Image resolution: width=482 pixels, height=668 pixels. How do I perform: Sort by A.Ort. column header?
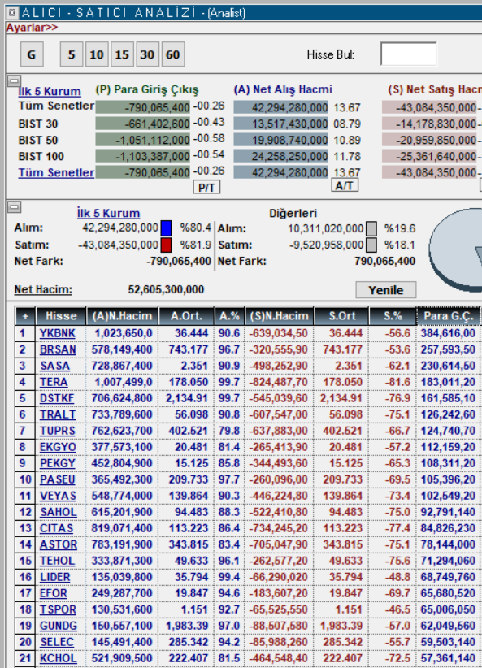click(x=186, y=316)
